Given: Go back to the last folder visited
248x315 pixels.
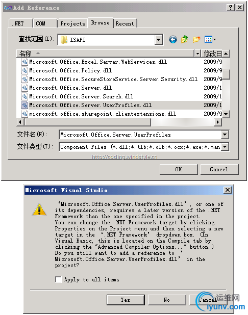Looking at the screenshot, I should (173, 39).
